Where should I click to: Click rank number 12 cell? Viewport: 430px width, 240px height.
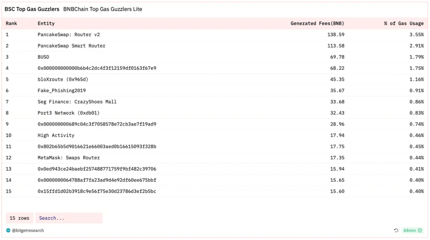(9, 158)
